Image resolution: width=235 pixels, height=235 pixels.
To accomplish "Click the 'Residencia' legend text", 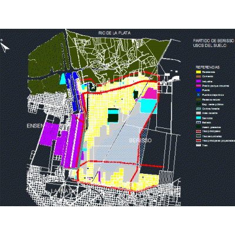I will point(208,72).
